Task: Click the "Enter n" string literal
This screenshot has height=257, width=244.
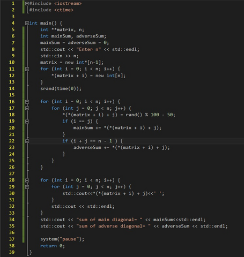Action: click(x=88, y=49)
